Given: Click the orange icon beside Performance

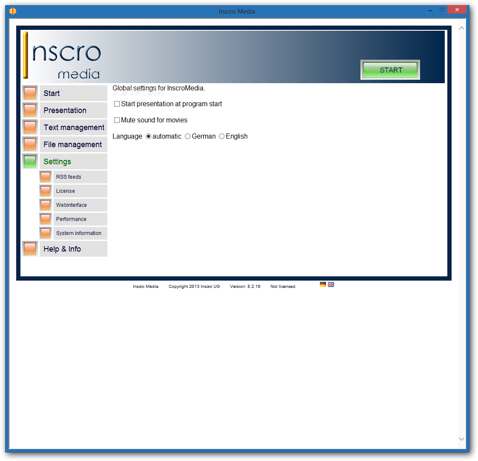Looking at the screenshot, I should (x=46, y=219).
